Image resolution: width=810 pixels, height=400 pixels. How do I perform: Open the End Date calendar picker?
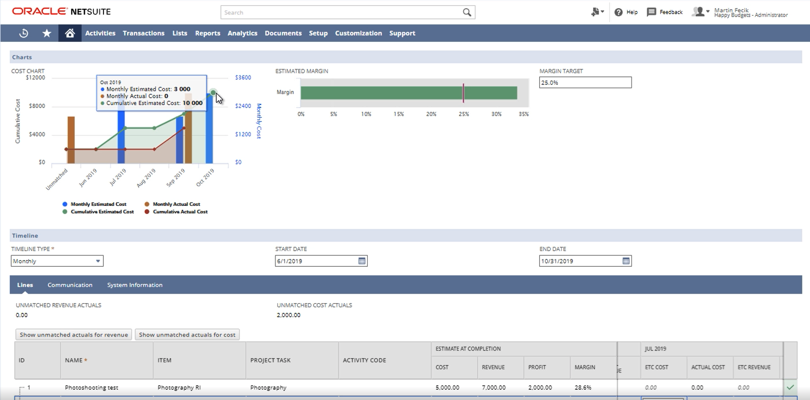[626, 261]
